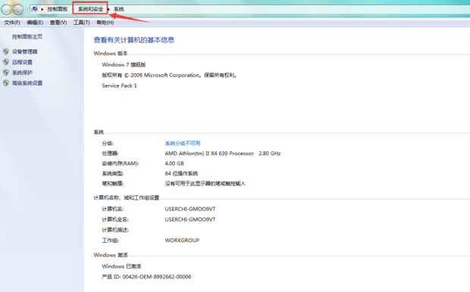The height and width of the screenshot is (292, 470).
Task: Open the 文件(F) menu
Action: 12,23
